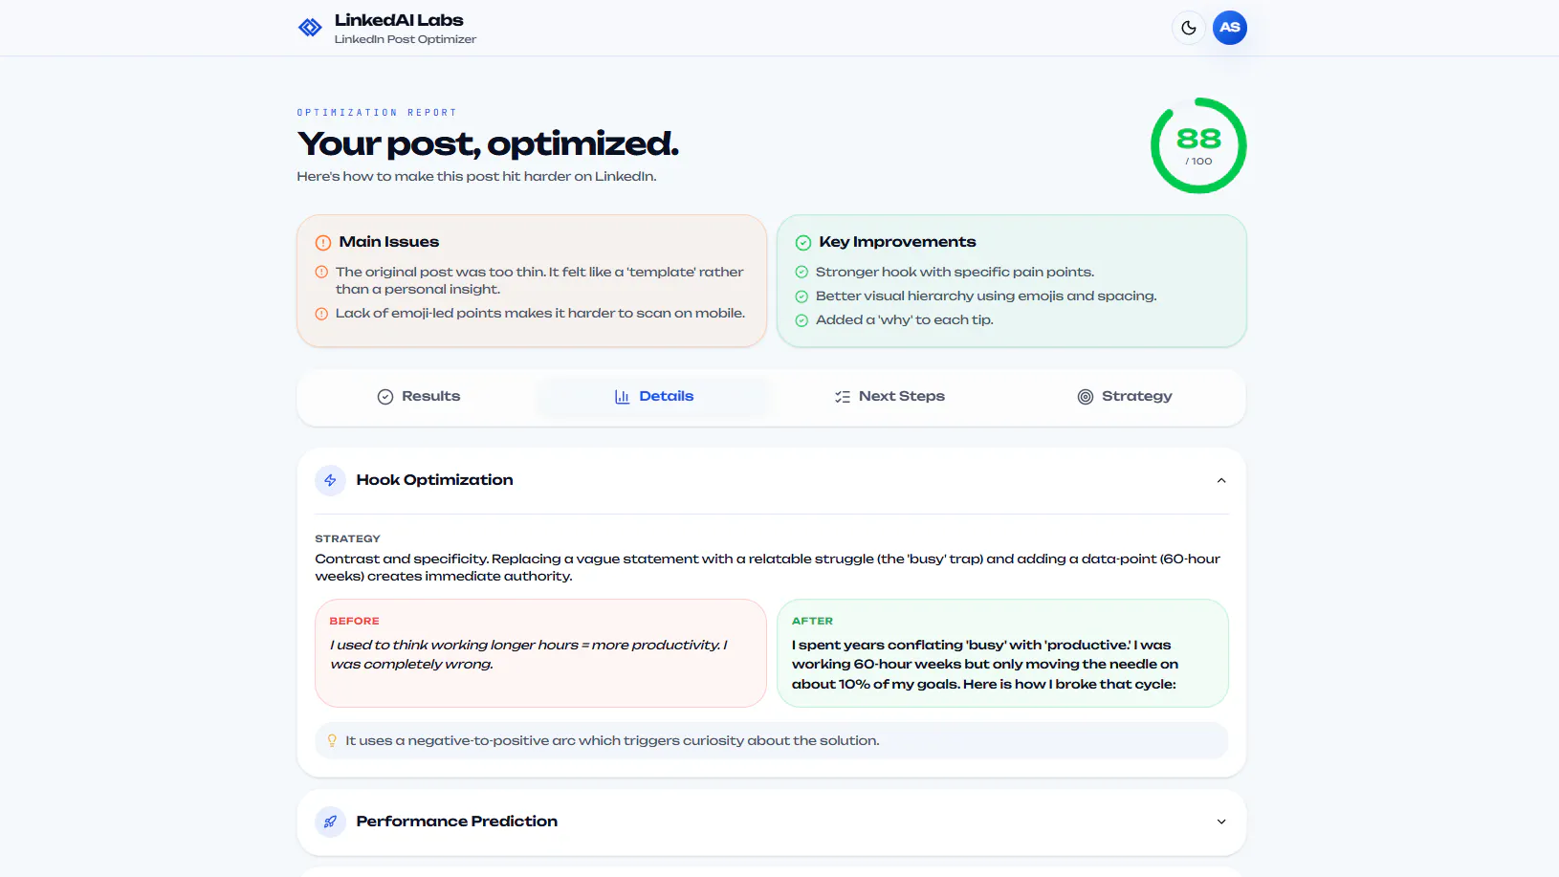Image resolution: width=1559 pixels, height=877 pixels.
Task: Click the 'Contrast and specificity' strategy paragraph
Action: [767, 568]
